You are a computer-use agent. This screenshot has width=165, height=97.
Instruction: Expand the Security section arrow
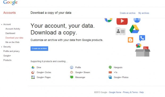[x=2, y=47]
